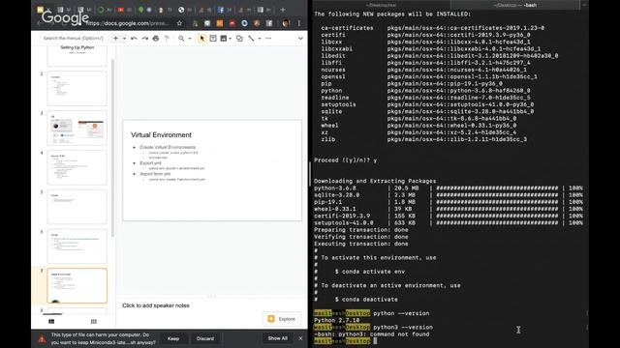Screen dimensions: 620x348
Task: Select slide 4 thumbnail in filmstrip
Action: (x=77, y=167)
